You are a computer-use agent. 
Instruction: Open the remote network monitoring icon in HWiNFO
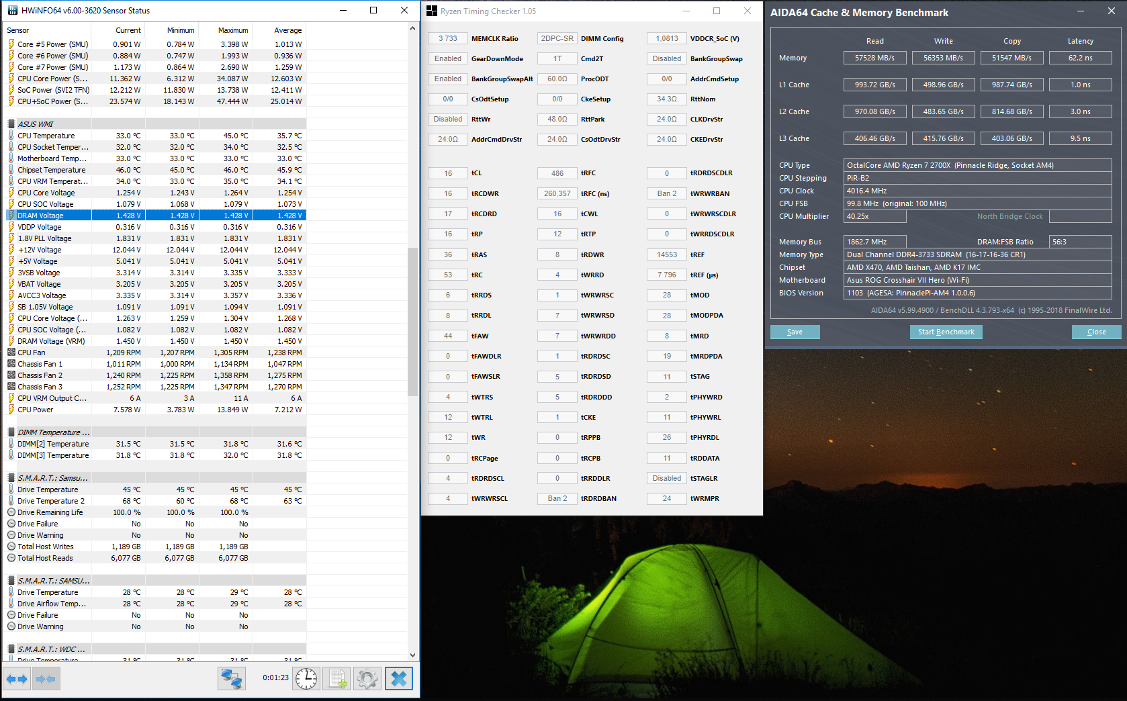(x=231, y=679)
